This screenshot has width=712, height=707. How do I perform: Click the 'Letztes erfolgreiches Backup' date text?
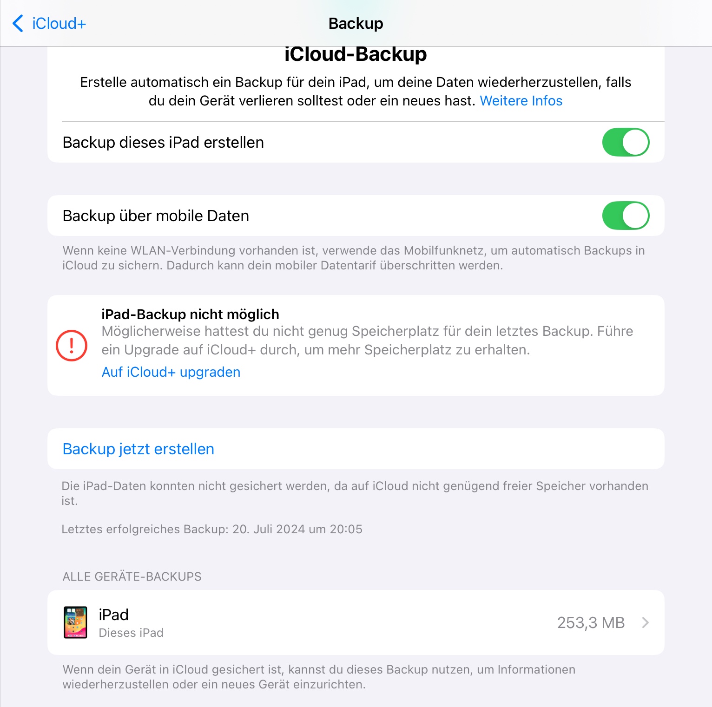(211, 529)
